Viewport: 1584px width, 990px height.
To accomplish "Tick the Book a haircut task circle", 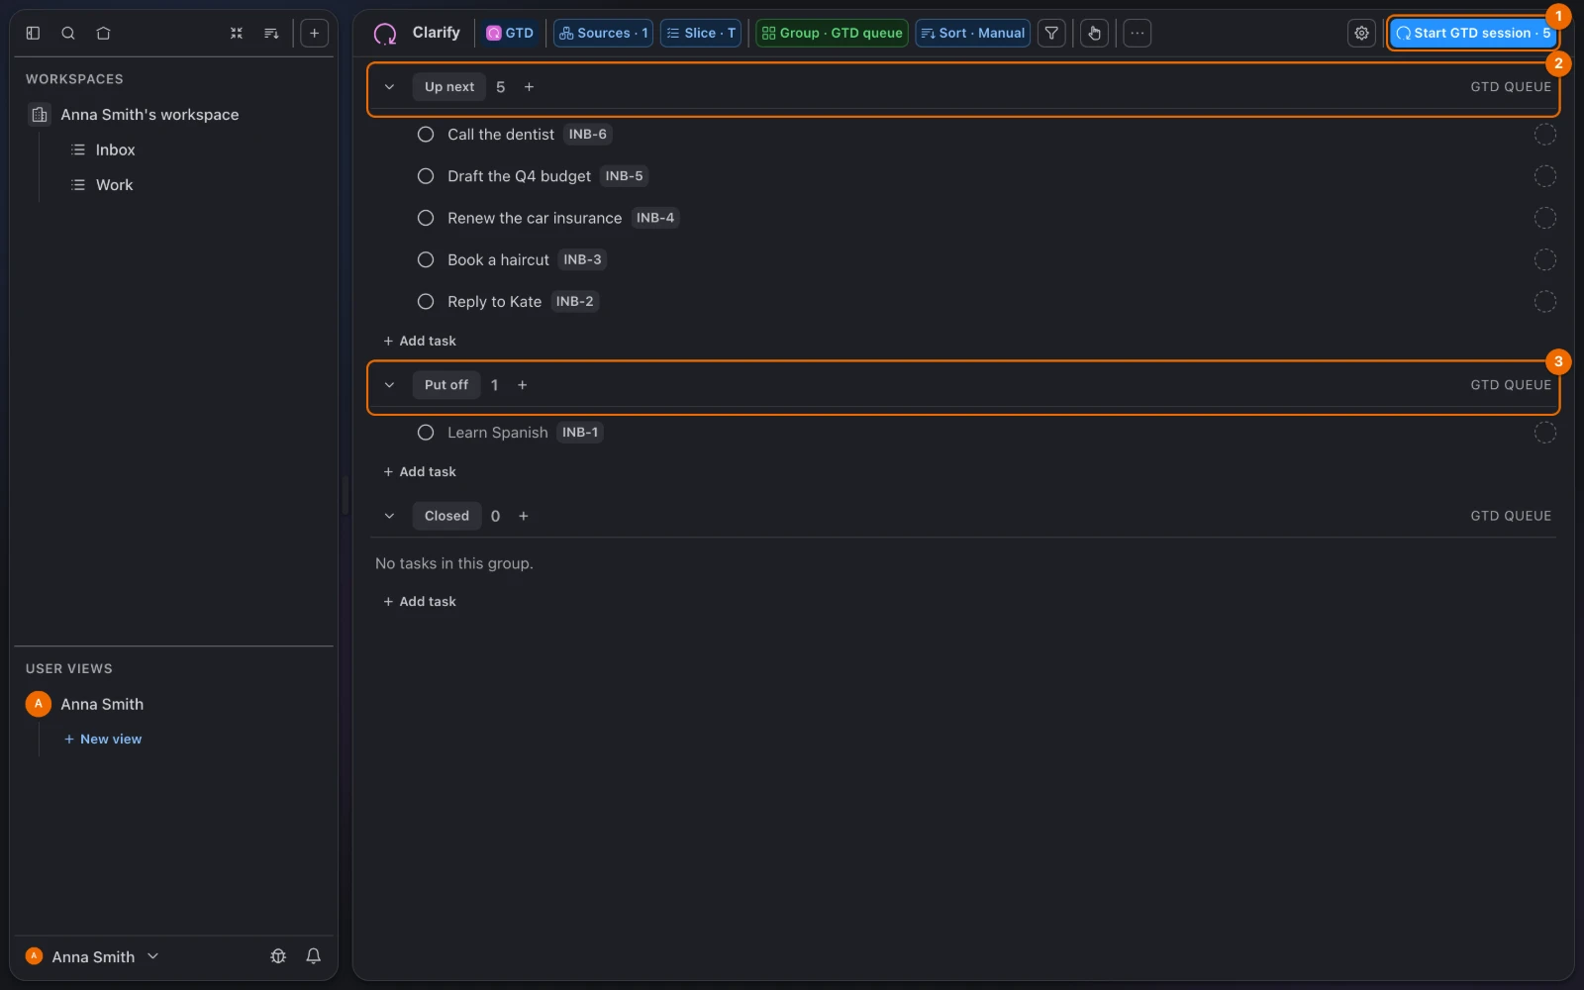I will (x=426, y=259).
